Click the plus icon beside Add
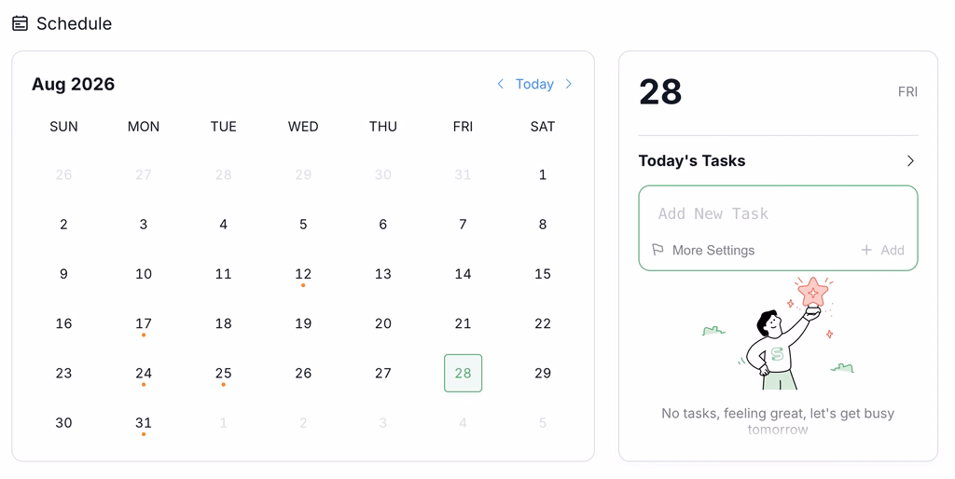This screenshot has width=955, height=479. point(866,250)
